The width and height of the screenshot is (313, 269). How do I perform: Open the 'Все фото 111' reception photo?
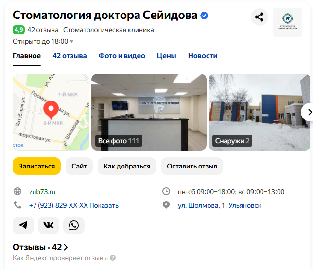(x=149, y=112)
